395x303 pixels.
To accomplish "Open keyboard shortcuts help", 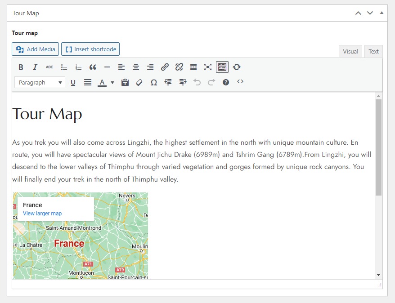I will (226, 83).
